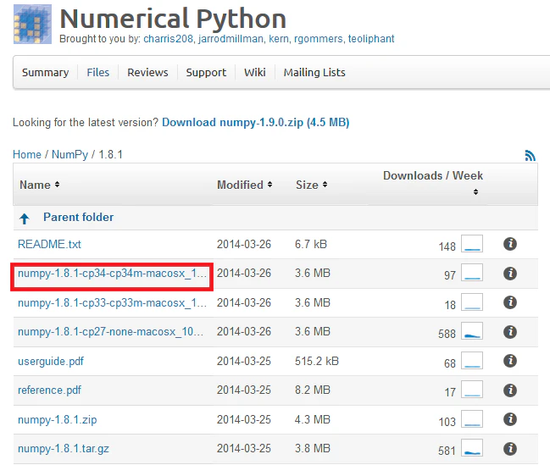This screenshot has width=550, height=465.
Task: Open the Files tab
Action: 97,73
